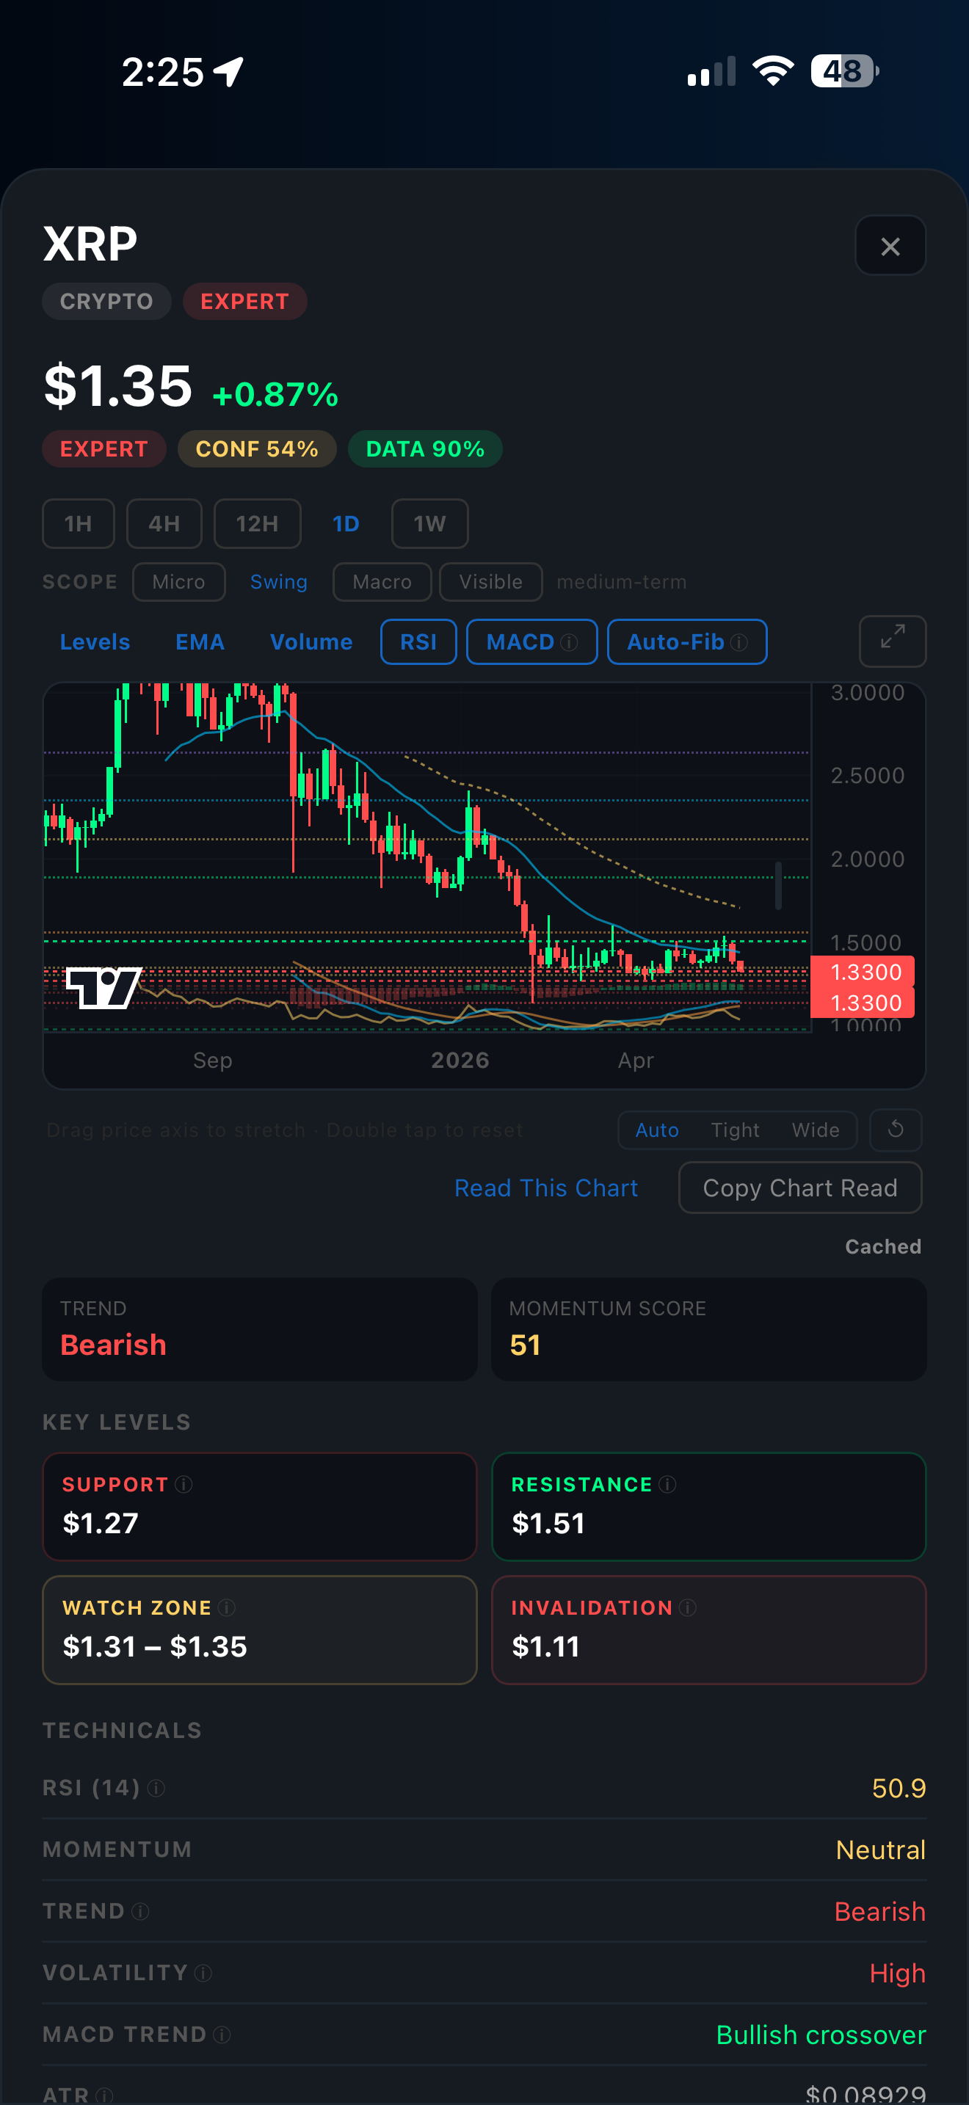
Task: Tap the CONF 54% badge
Action: (x=256, y=448)
